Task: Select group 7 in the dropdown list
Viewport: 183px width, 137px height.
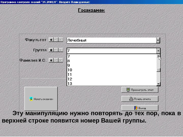Action: [x=112, y=56]
